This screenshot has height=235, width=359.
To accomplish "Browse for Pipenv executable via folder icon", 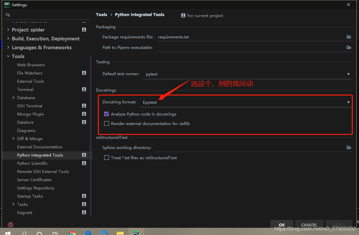I will tap(349, 47).
